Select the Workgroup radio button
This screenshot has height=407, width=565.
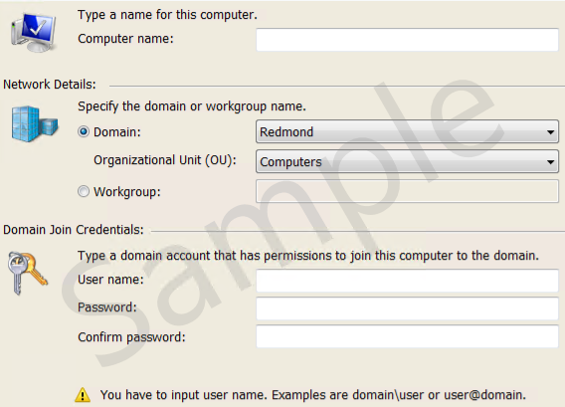click(x=84, y=191)
